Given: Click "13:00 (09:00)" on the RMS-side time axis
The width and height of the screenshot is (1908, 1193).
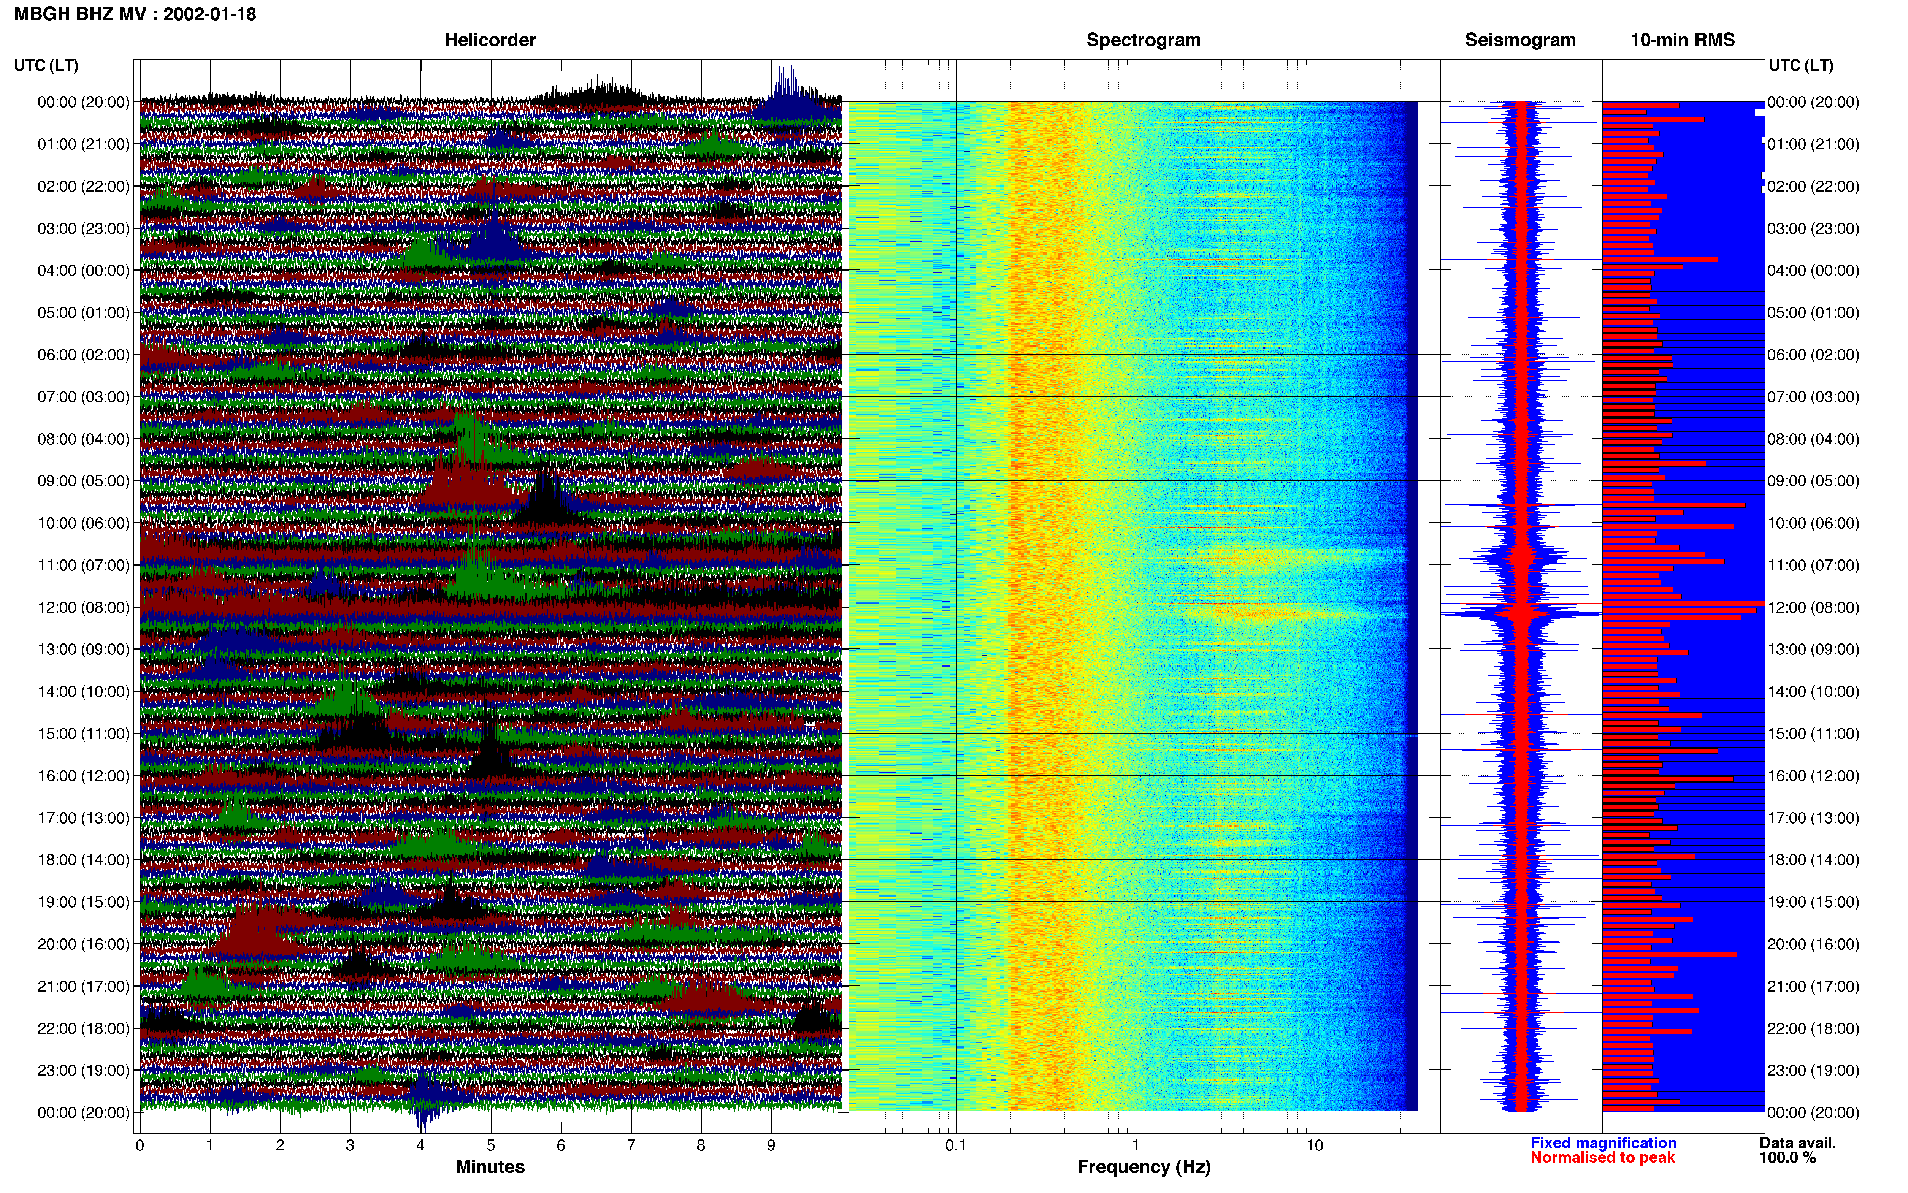Looking at the screenshot, I should (x=1813, y=650).
